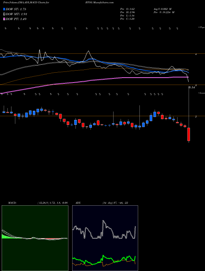Open the ADX indicator chart panel
This screenshot has width=205, height=271.
(x=105, y=238)
